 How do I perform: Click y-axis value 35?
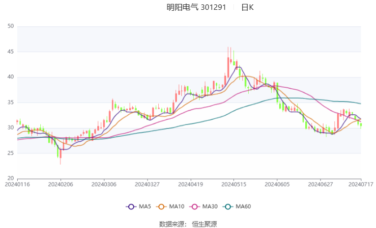click(x=10, y=102)
